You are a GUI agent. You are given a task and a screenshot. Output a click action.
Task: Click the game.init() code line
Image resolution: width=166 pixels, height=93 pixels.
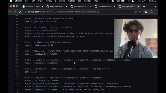(x=31, y=72)
